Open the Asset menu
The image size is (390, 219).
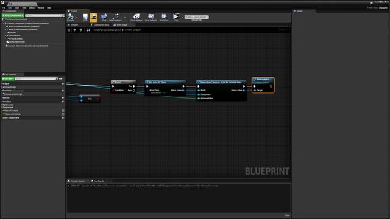point(16,8)
